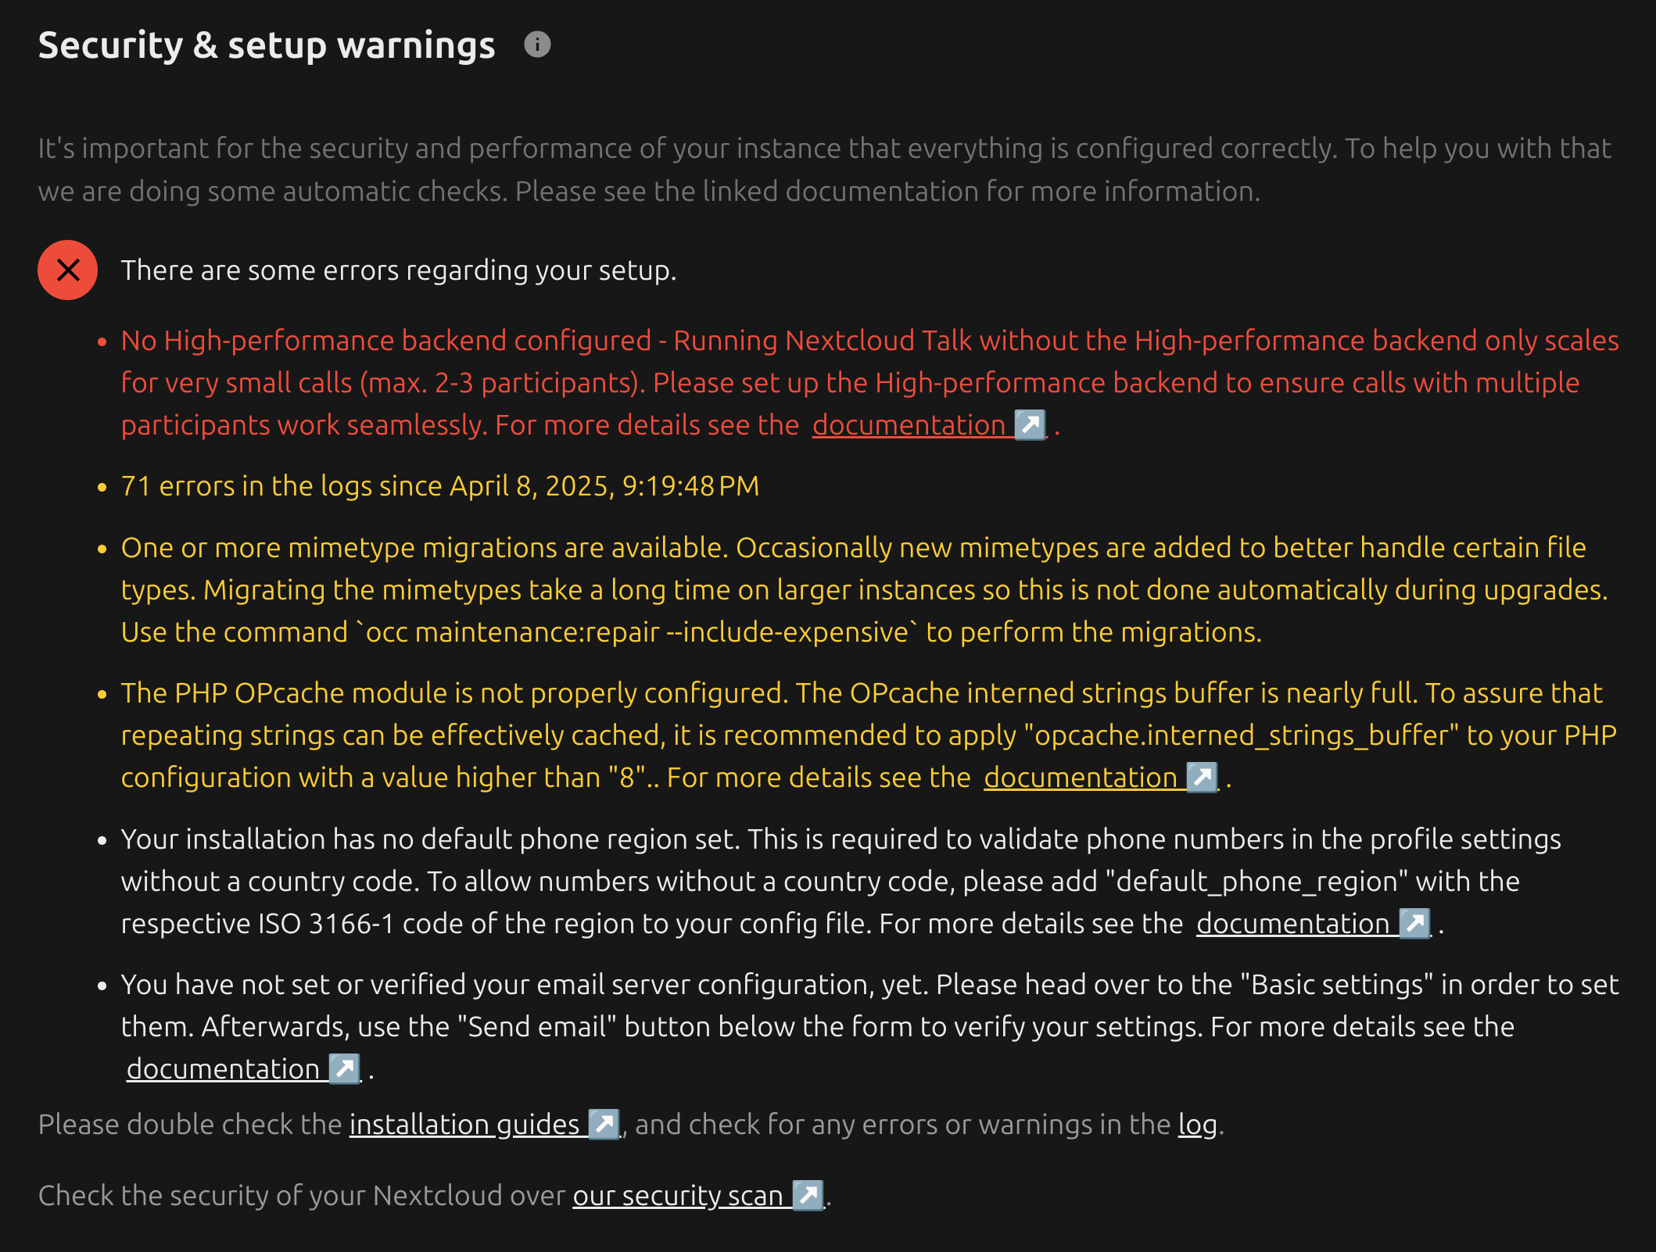Open the installation guides link

[464, 1125]
